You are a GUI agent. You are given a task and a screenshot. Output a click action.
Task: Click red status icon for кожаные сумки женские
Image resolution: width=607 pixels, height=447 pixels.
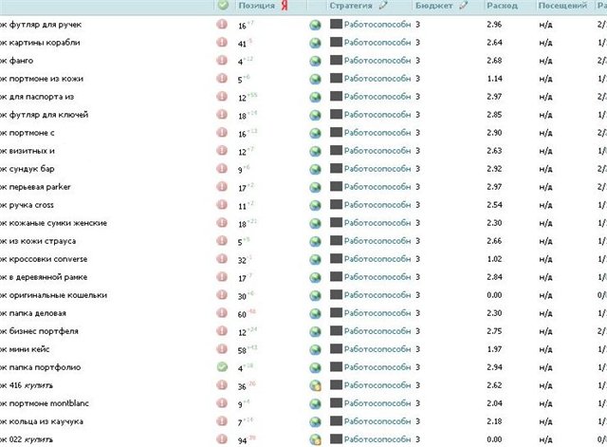tap(222, 222)
